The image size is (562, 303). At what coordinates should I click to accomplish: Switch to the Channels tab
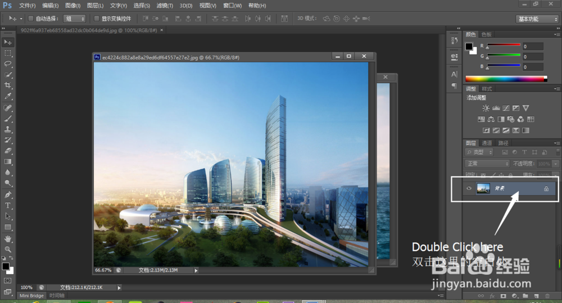click(x=486, y=143)
